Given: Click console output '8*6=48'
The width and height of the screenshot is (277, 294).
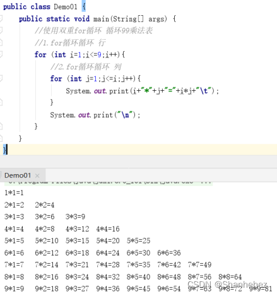Looking at the screenshot, I should point(169,276).
